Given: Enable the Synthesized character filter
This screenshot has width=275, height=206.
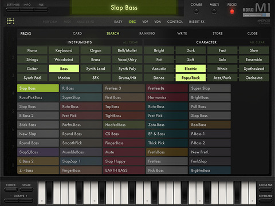Looking at the screenshot, I should [254, 69].
